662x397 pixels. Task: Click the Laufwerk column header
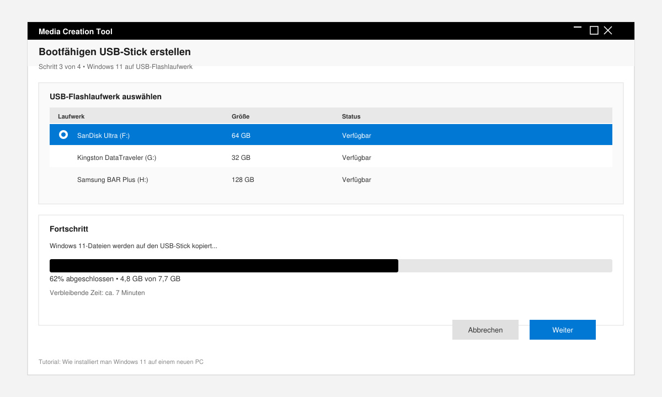pyautogui.click(x=71, y=116)
